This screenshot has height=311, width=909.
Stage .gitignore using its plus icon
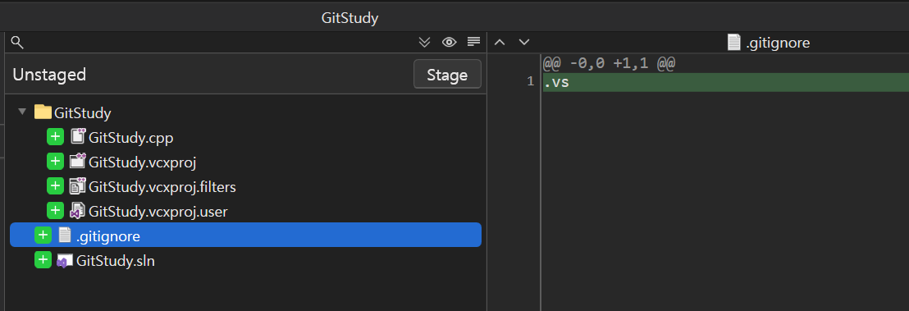pyautogui.click(x=43, y=235)
